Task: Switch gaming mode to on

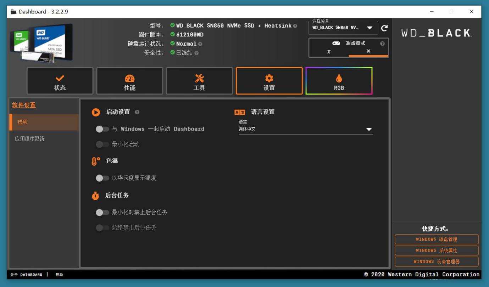Action: [329, 52]
